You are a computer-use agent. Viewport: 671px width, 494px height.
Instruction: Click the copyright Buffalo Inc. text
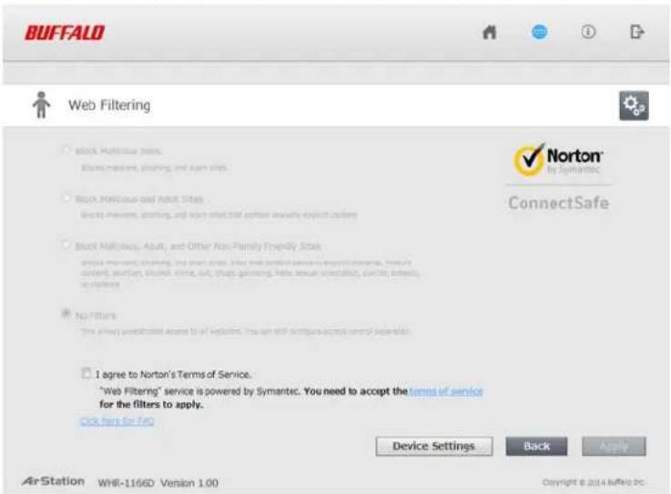(x=593, y=482)
